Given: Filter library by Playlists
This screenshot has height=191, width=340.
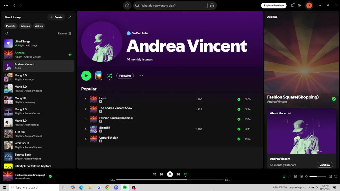Looking at the screenshot, I should pos(11,26).
